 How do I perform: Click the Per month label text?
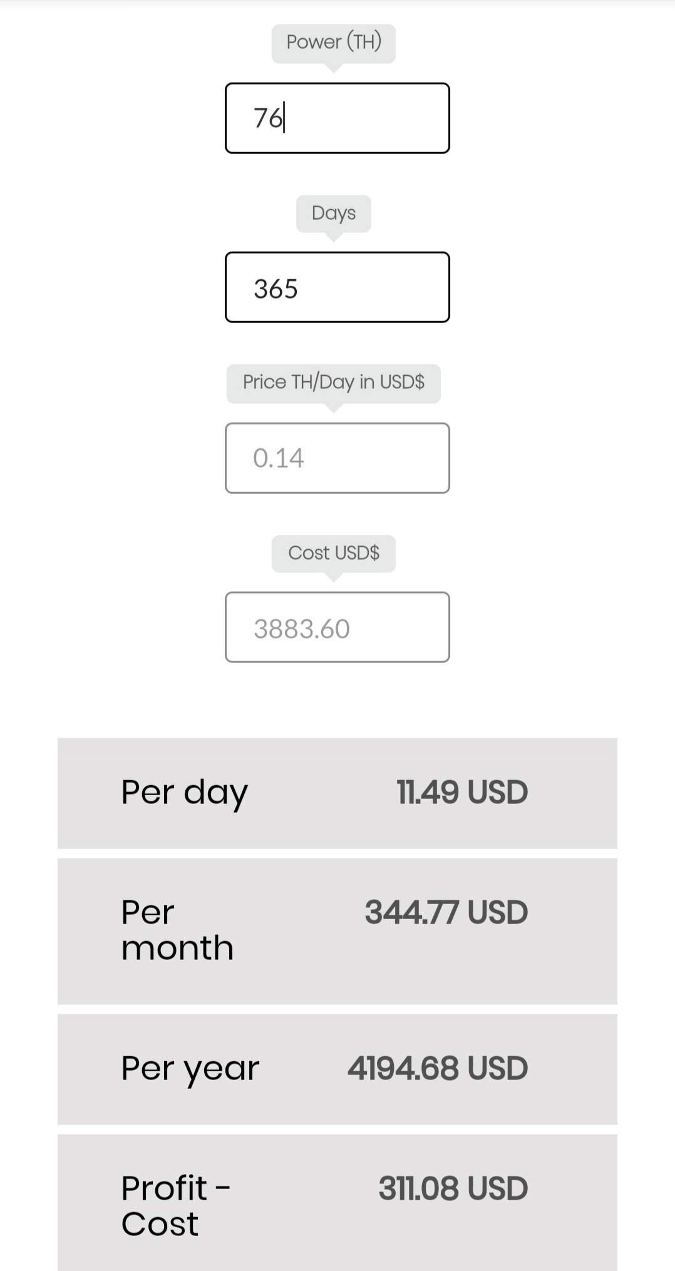tap(177, 930)
